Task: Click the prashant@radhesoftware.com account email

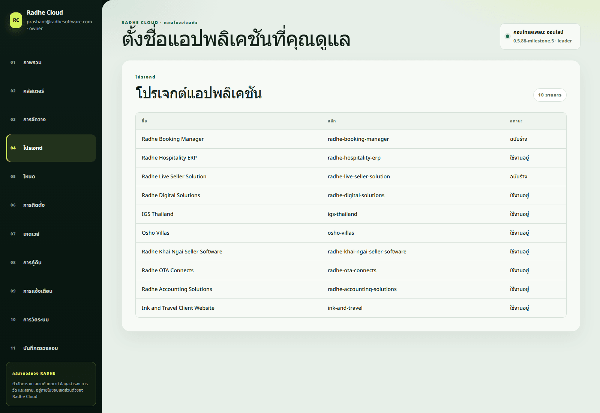Action: tap(59, 22)
